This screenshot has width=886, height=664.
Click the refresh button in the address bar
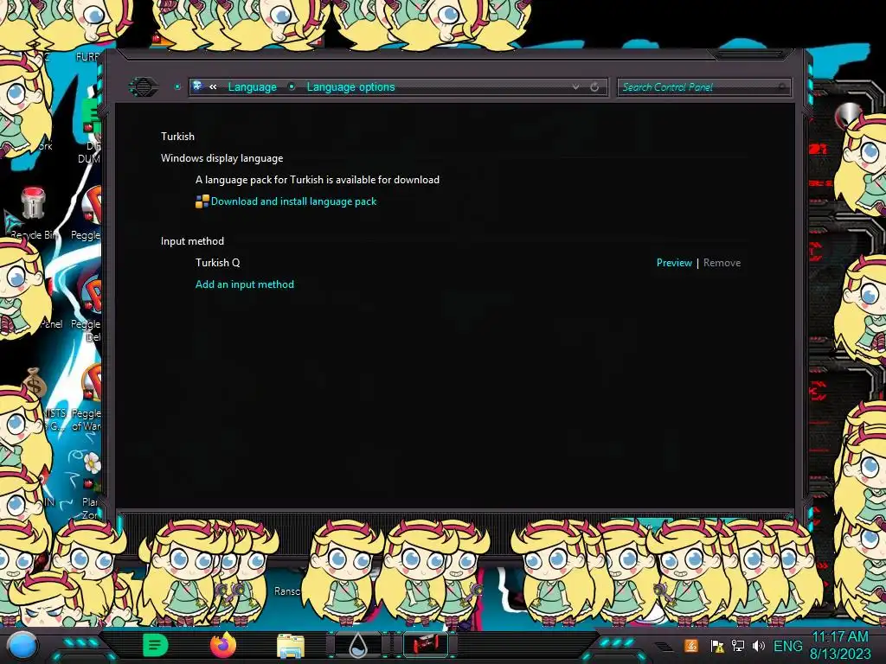[594, 87]
